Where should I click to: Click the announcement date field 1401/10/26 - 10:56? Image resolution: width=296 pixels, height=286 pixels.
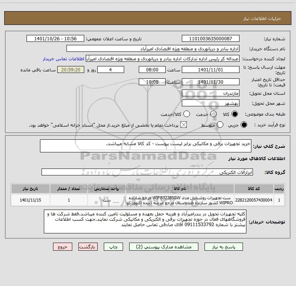coord(55,39)
